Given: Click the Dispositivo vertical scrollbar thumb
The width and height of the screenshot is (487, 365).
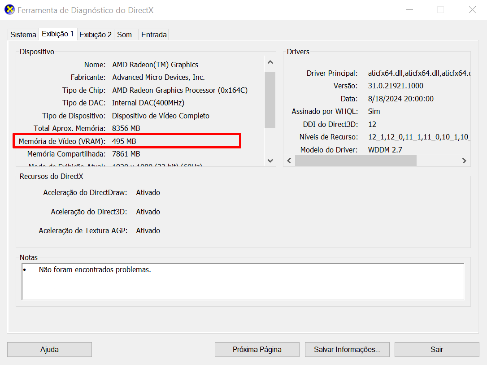Looking at the screenshot, I should click(x=270, y=100).
